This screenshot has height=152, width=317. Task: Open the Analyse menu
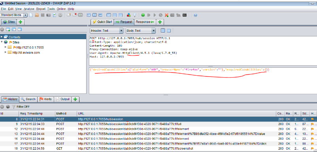pos(29,9)
